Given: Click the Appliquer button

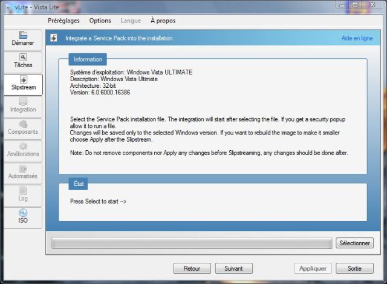Looking at the screenshot, I should point(313,268).
